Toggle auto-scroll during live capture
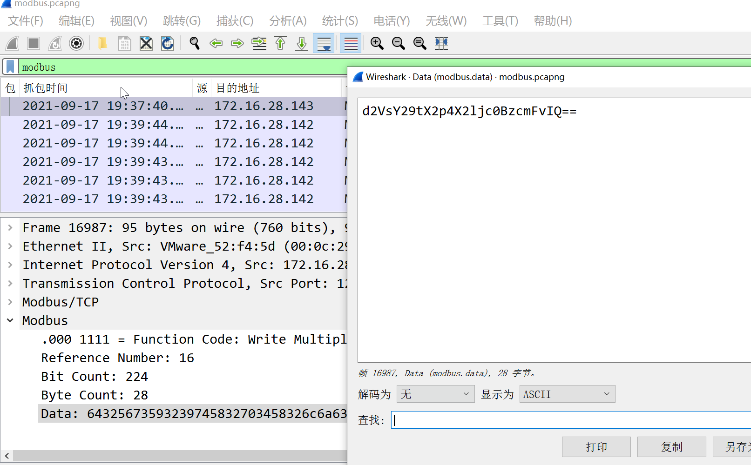Screen dimensions: 751x465 coord(324,43)
